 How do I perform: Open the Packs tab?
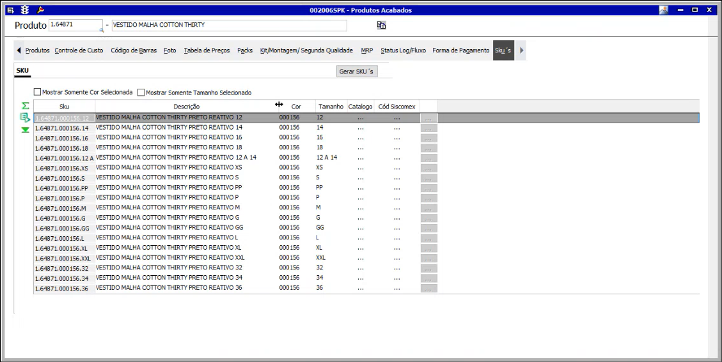click(x=245, y=50)
